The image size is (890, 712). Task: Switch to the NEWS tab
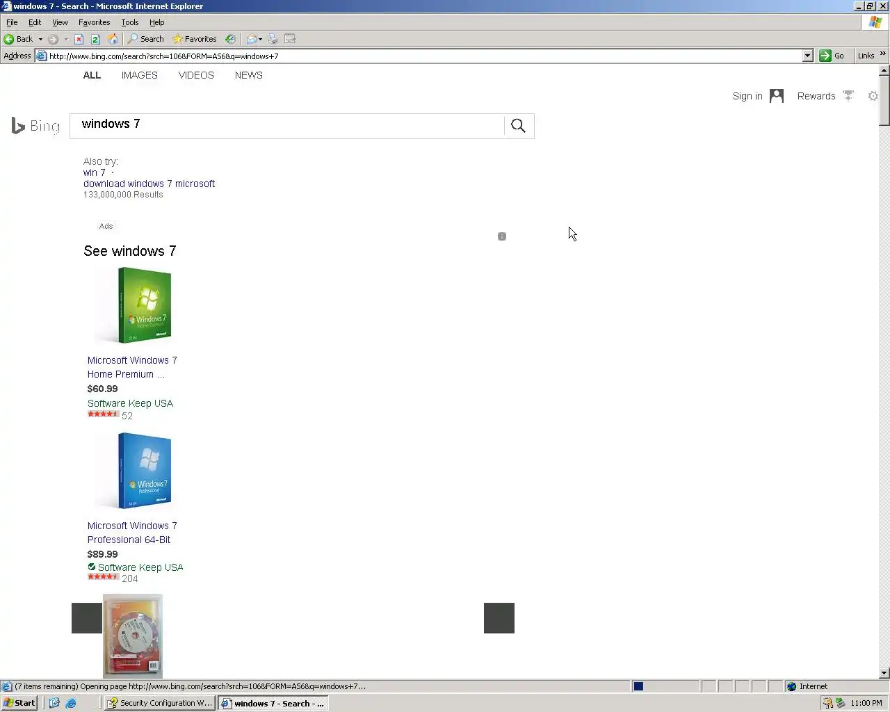248,75
